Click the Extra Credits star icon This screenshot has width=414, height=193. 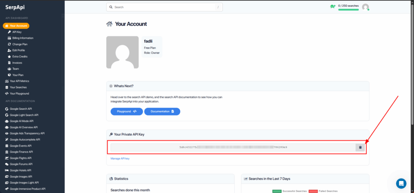pos(9,57)
